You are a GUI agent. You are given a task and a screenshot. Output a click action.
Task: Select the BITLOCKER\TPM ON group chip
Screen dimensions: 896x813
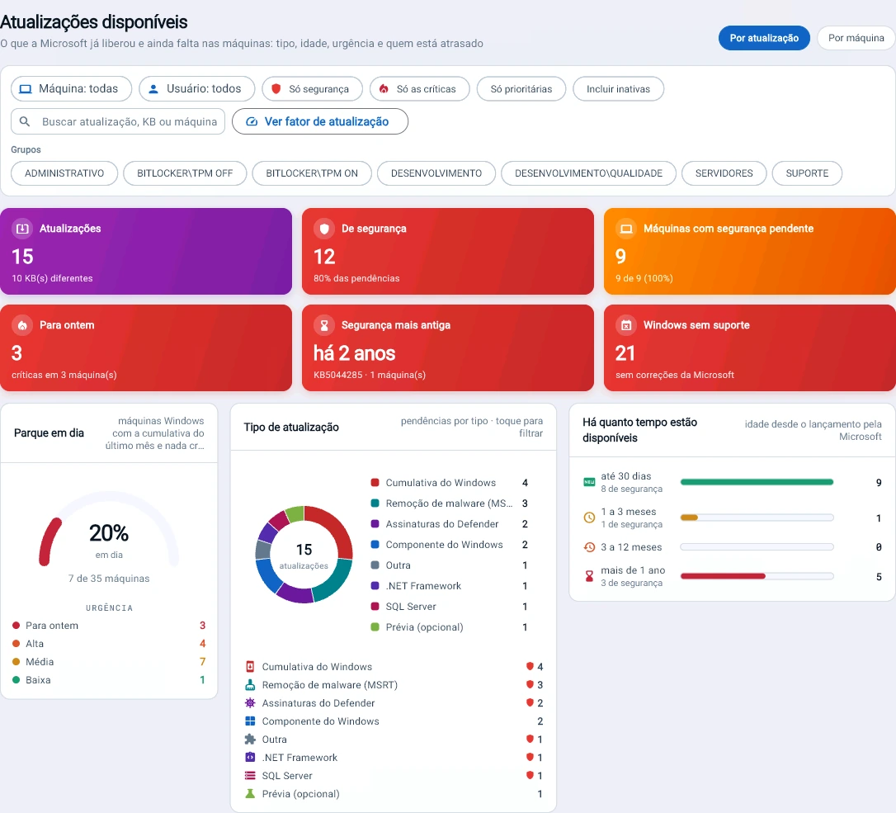tap(312, 173)
